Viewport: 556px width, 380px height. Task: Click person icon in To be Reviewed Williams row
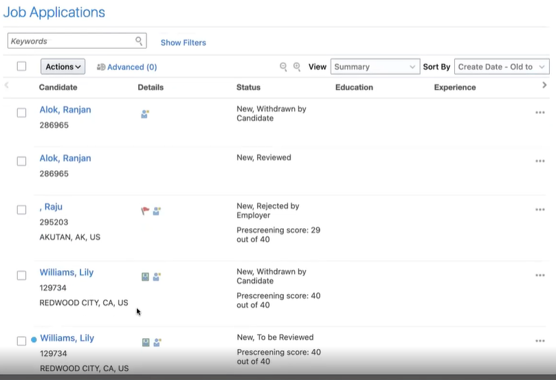[x=157, y=342]
